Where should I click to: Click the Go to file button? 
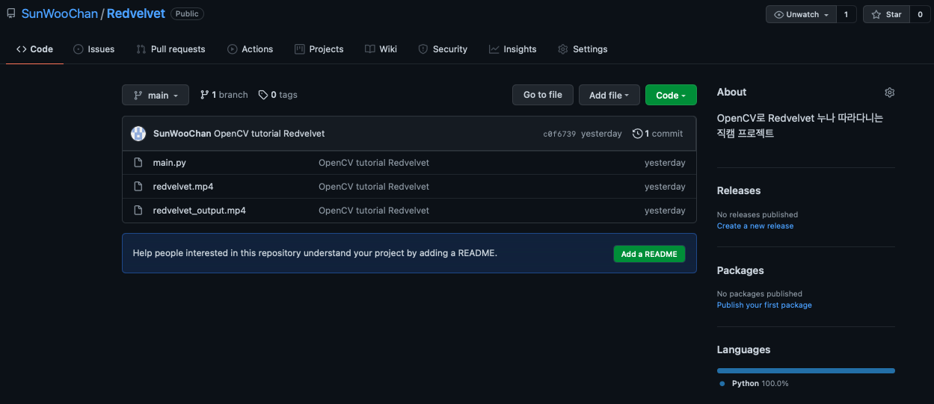point(543,95)
